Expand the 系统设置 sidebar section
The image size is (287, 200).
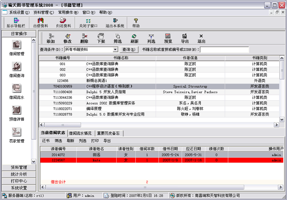click(x=19, y=188)
